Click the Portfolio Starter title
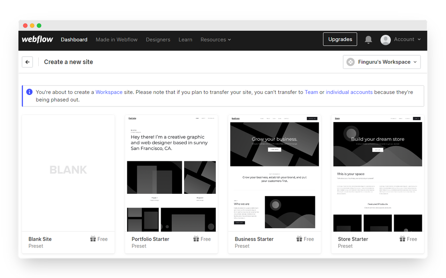Screen dimensions: 446x278 [151, 239]
